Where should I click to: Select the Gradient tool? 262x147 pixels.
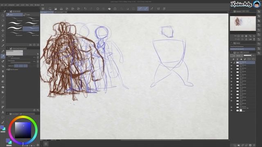tap(3, 92)
